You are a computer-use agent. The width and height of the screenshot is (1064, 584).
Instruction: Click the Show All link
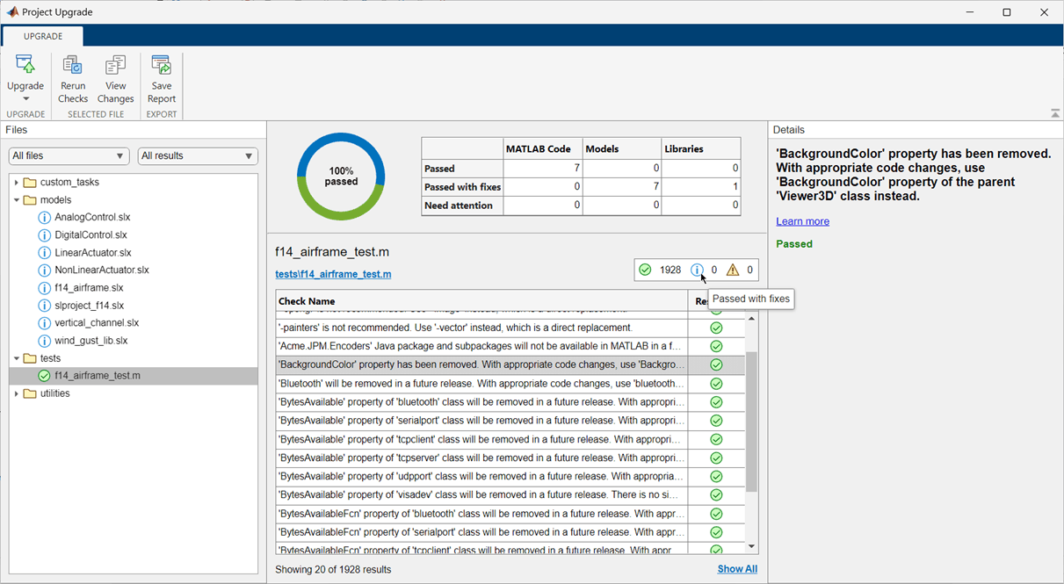click(x=737, y=569)
